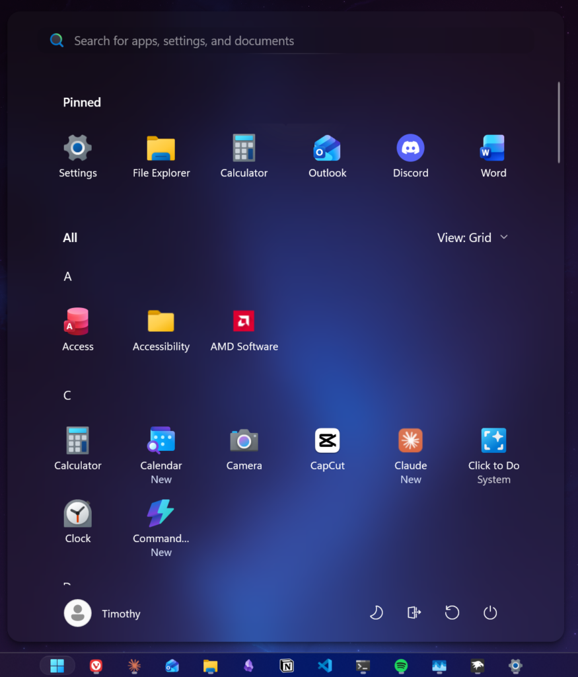
Task: Open Click to Do
Action: [493, 456]
